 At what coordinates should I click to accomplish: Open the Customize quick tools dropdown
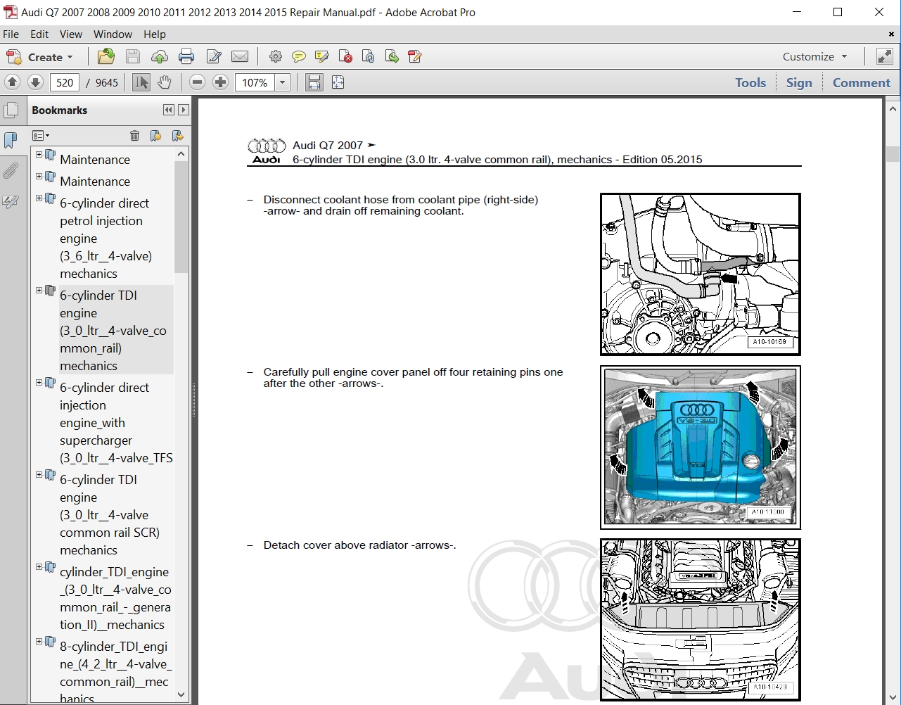pos(815,57)
